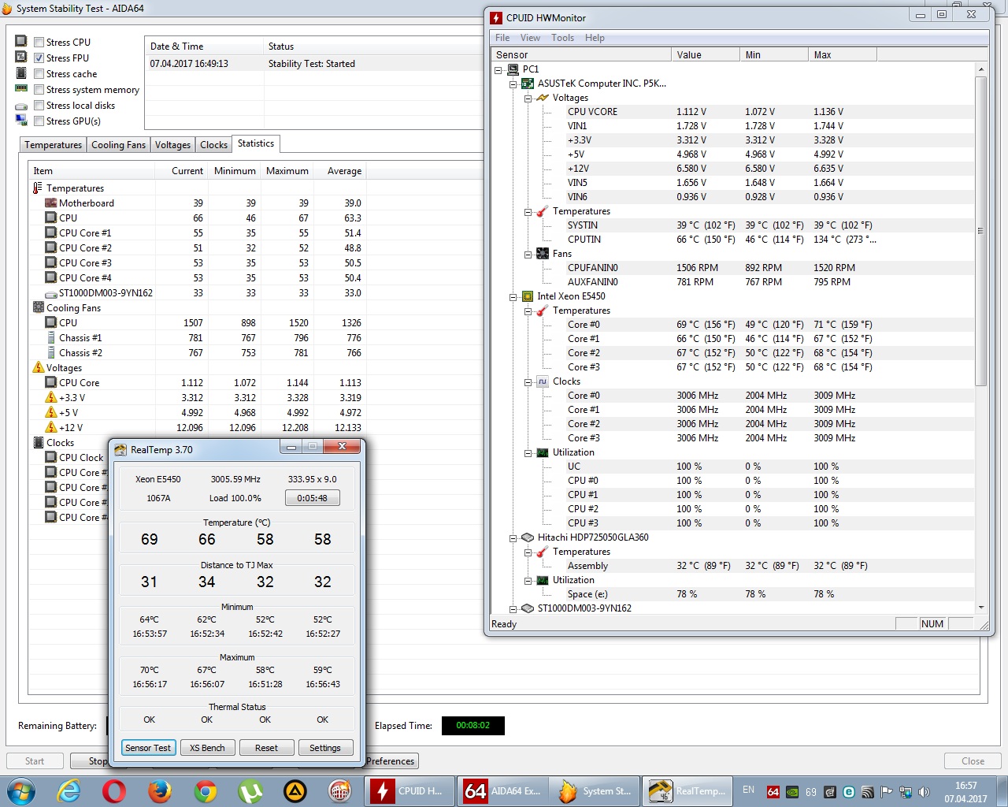1008x807 pixels.
Task: Collapse the Fans node in HWMonitor
Action: point(528,254)
